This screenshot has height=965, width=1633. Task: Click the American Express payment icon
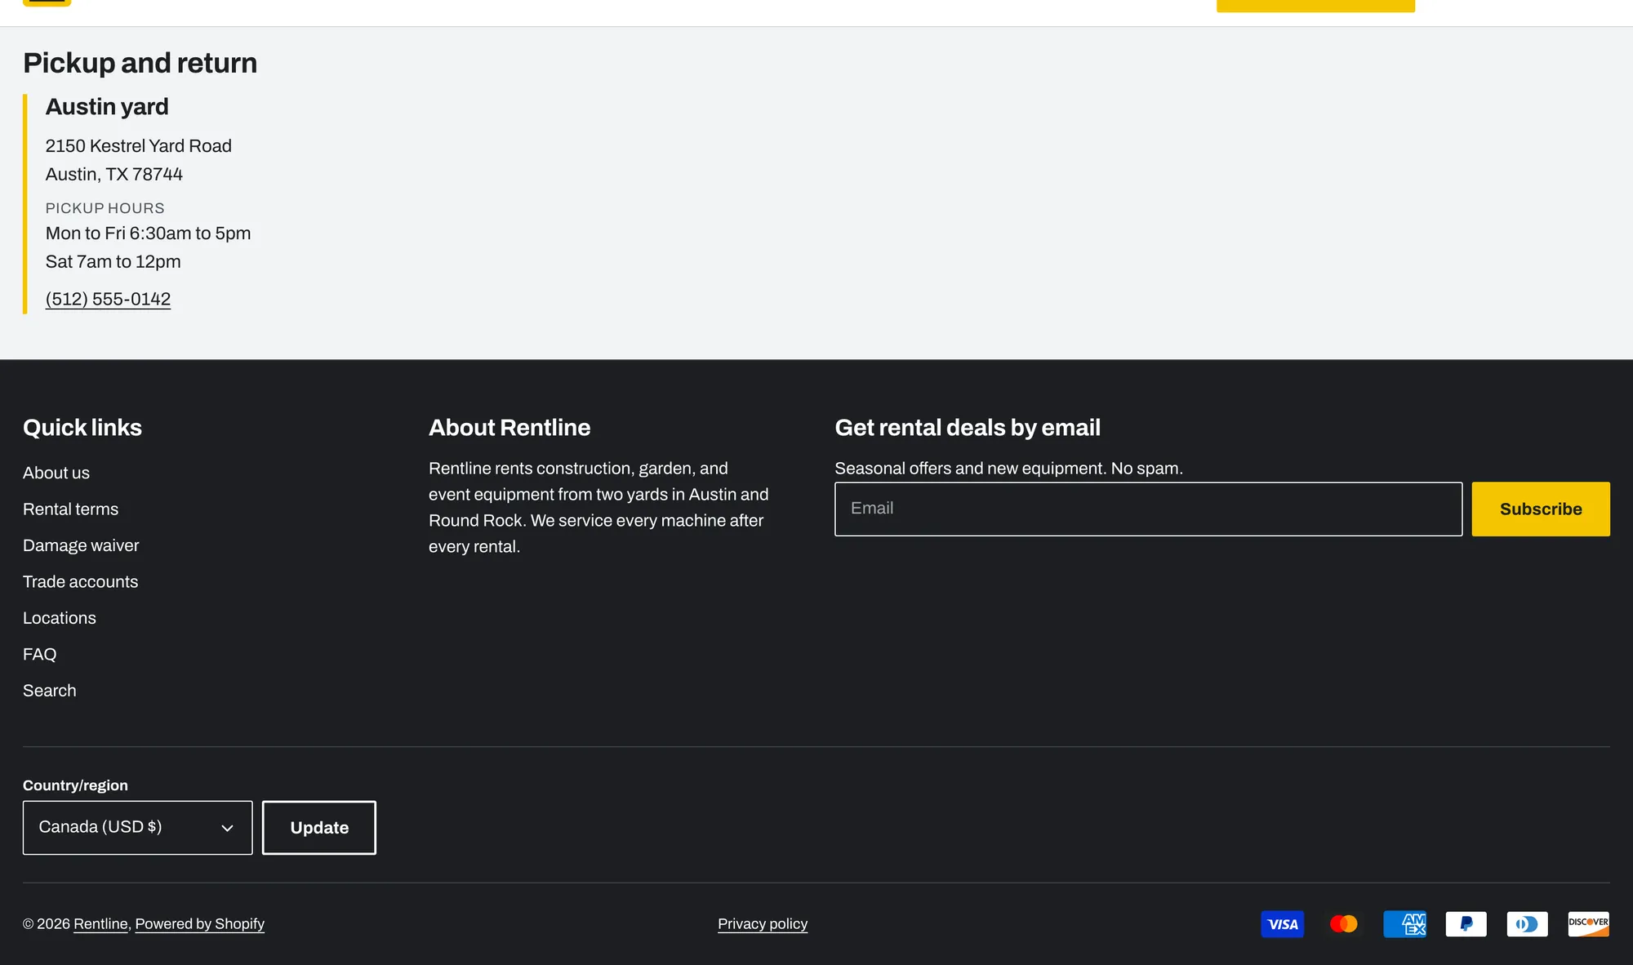[x=1404, y=924]
